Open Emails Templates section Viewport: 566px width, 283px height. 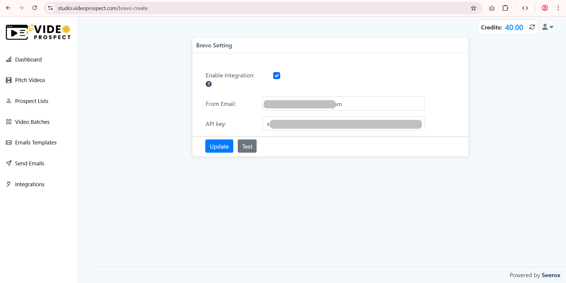(36, 143)
